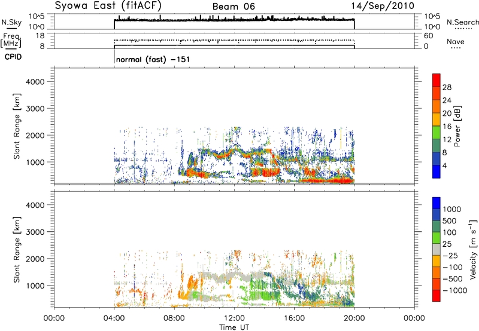This screenshot has width=479, height=331.
Task: Click the "N.Search" legend label
Action: [x=462, y=22]
